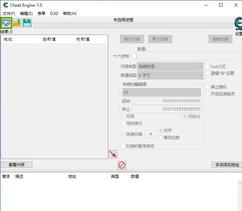242x211 pixels.
Task: Click the Cheat Engine logo settings icon
Action: [238, 24]
